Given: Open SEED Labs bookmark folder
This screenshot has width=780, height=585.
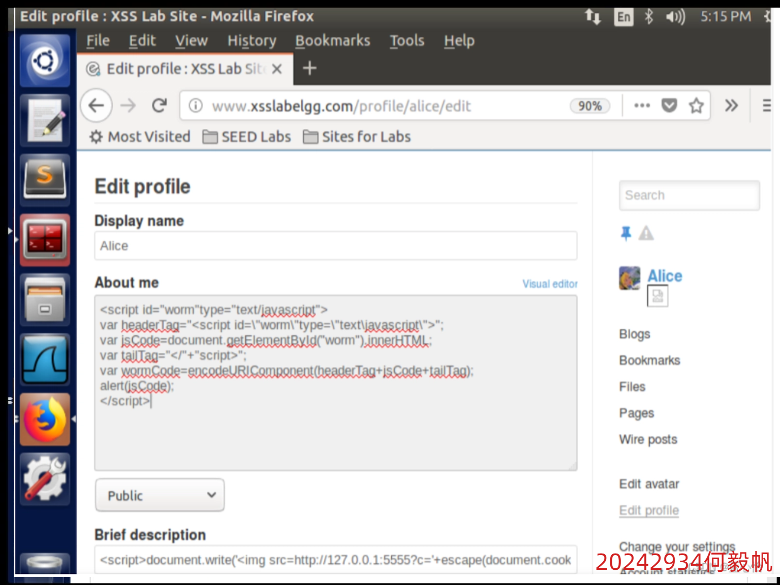Looking at the screenshot, I should point(246,136).
